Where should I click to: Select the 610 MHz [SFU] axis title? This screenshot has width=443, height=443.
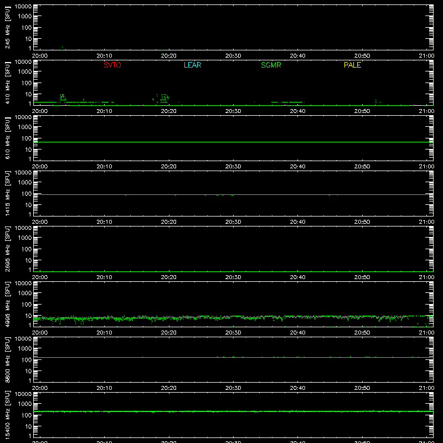tap(7, 138)
